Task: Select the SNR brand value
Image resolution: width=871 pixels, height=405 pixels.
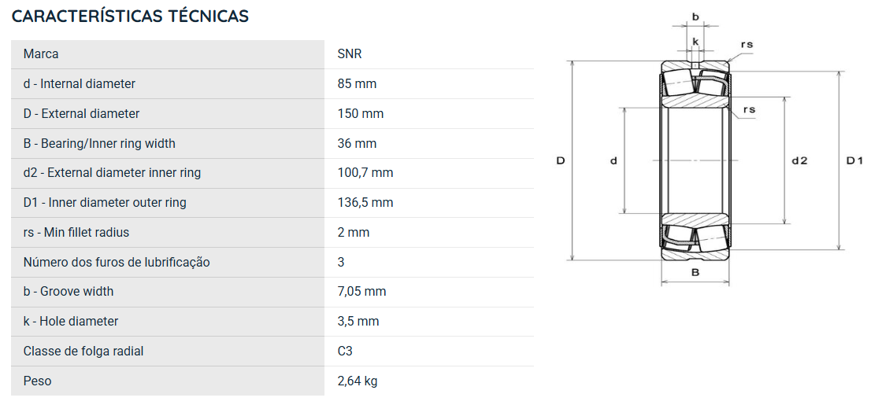Action: point(350,53)
